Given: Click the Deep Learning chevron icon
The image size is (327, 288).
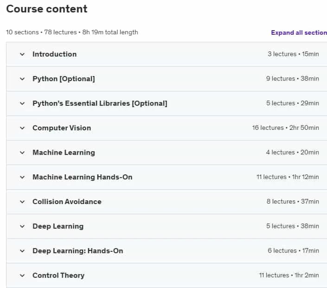Looking at the screenshot, I should (22, 226).
